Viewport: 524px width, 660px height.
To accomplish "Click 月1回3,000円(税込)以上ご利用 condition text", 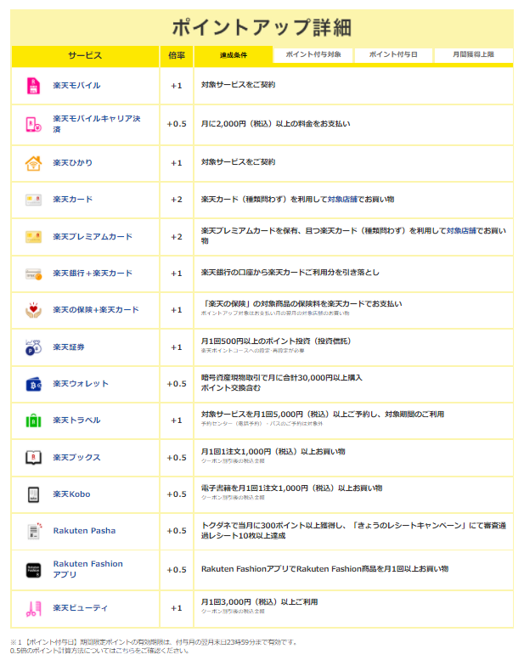I will pos(259,602).
